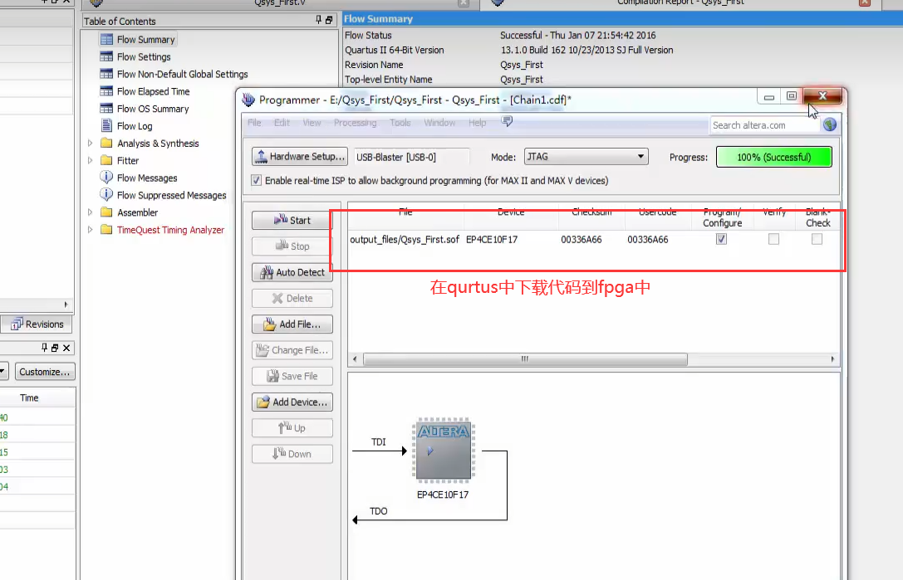Open the Mode JTAG dropdown

(586, 157)
